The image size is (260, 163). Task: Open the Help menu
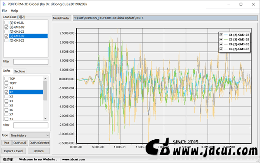point(14,11)
